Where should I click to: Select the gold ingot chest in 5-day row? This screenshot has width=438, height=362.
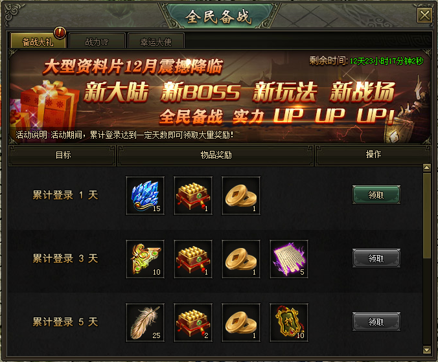(193, 322)
